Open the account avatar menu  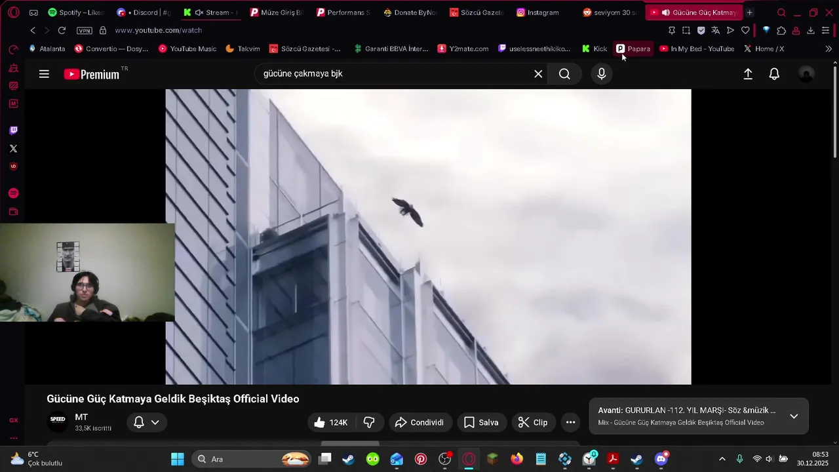[x=806, y=74]
